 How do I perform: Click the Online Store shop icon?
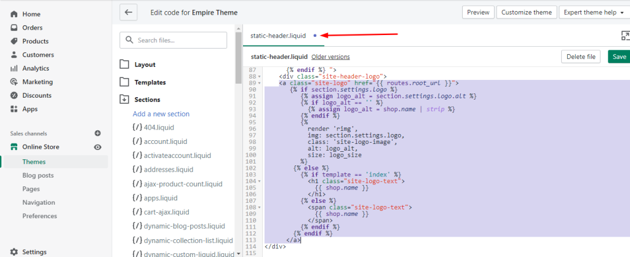pyautogui.click(x=14, y=147)
